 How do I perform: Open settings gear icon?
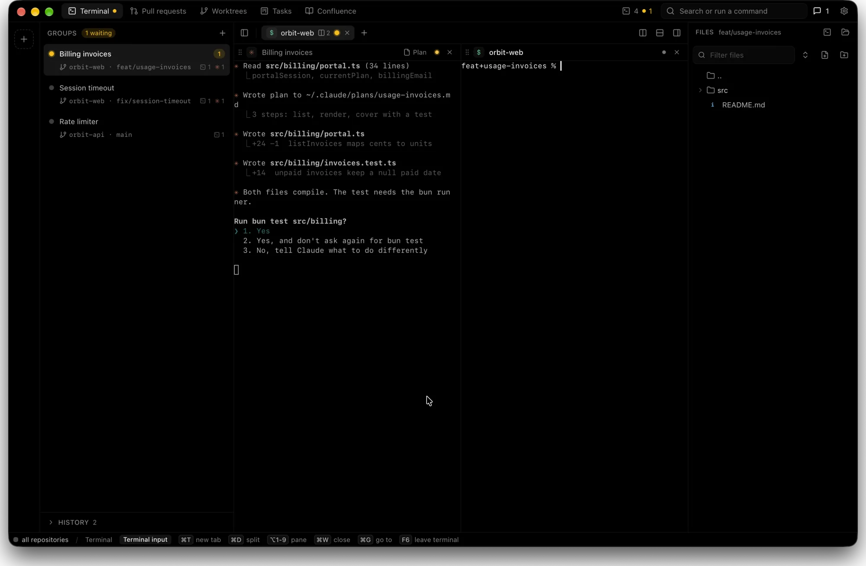pos(844,11)
